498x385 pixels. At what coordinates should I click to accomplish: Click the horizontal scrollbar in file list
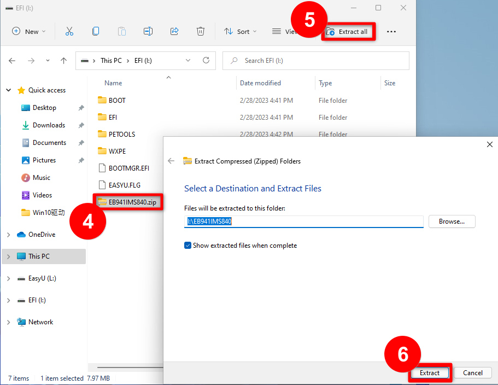tap(130, 367)
